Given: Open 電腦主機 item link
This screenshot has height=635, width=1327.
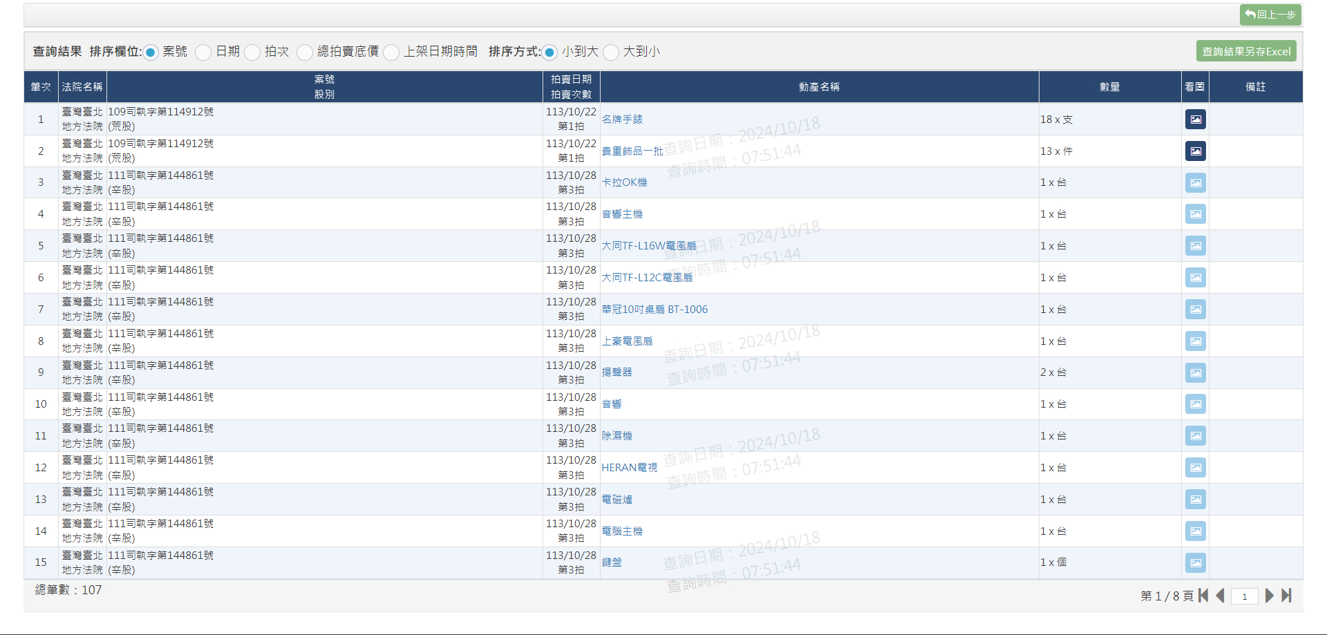Looking at the screenshot, I should click(622, 531).
